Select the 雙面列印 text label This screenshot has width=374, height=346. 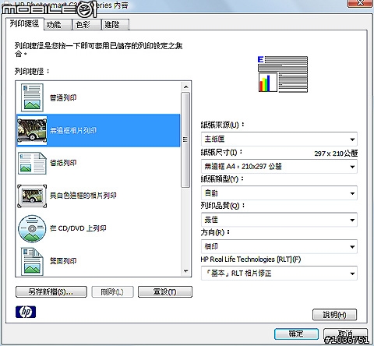pyautogui.click(x=63, y=261)
